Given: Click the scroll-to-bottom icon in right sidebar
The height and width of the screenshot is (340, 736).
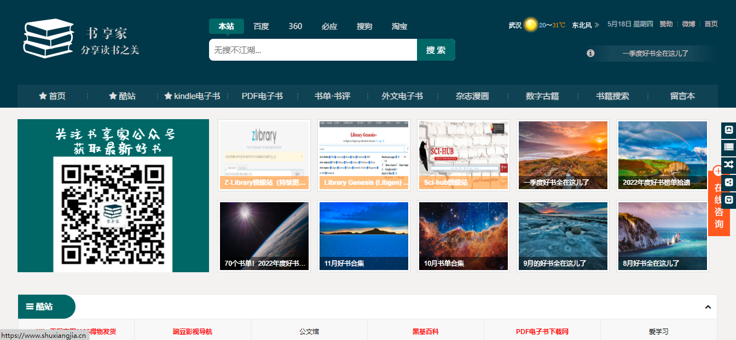Looking at the screenshot, I should point(728,200).
